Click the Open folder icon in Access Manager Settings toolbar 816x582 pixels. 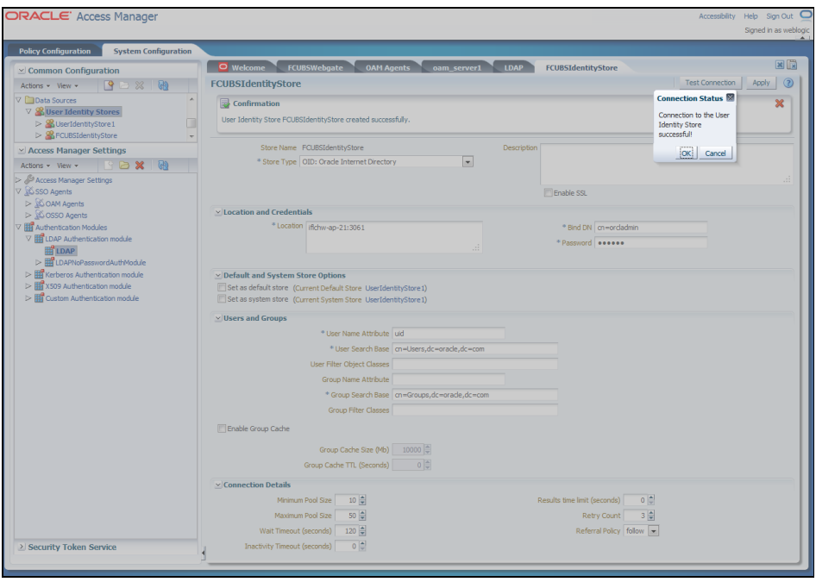(124, 166)
